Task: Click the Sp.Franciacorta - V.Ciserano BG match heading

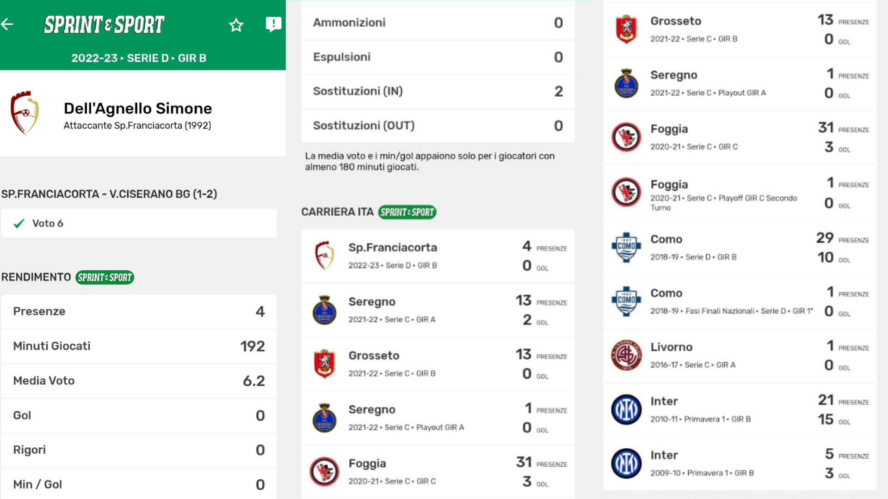Action: [109, 194]
